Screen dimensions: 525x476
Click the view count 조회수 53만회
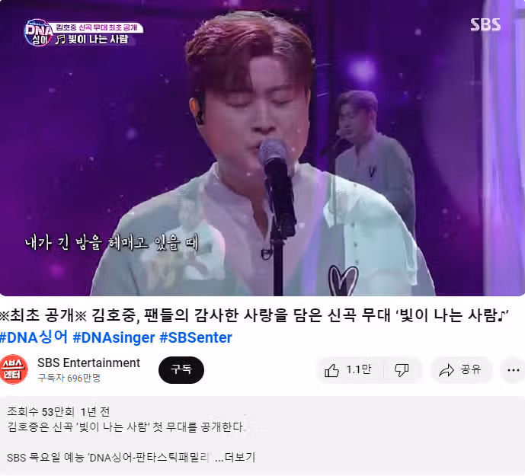pos(40,411)
